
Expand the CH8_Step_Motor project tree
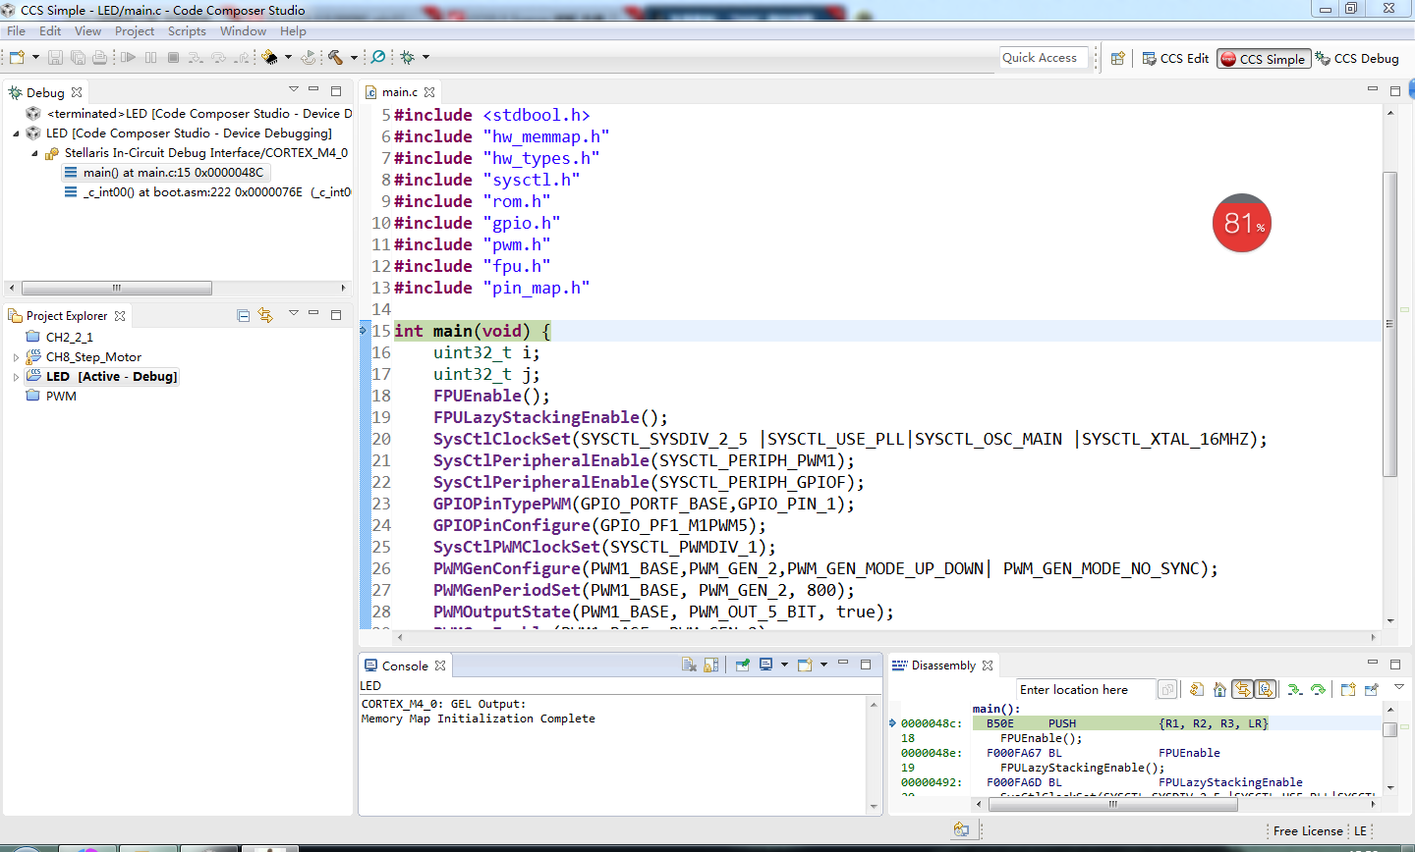click(x=16, y=357)
